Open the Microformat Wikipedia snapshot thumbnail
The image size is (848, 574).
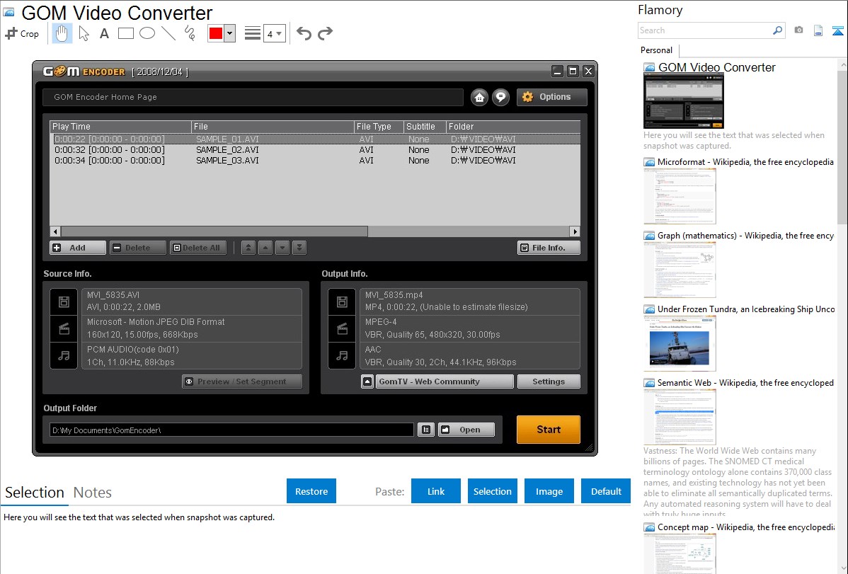(680, 196)
